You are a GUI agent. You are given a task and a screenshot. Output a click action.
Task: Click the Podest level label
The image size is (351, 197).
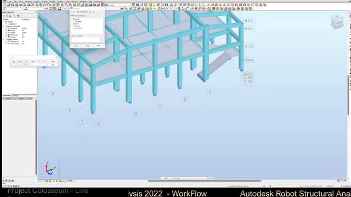248,60
